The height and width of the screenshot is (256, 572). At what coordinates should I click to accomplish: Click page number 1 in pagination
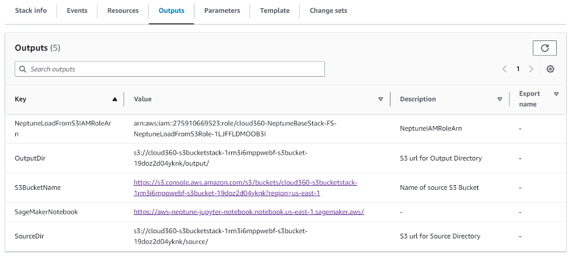tap(518, 69)
